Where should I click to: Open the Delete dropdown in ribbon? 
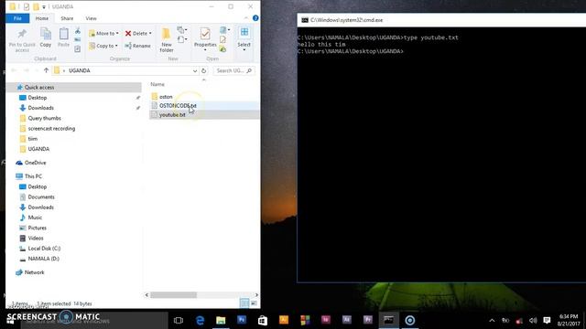tap(138, 33)
